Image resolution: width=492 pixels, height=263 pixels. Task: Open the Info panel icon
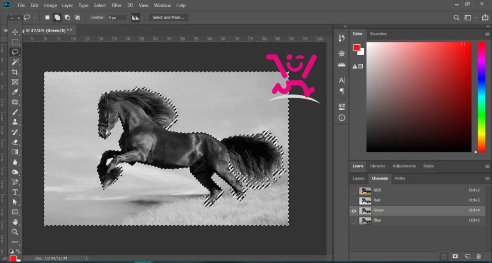[342, 118]
